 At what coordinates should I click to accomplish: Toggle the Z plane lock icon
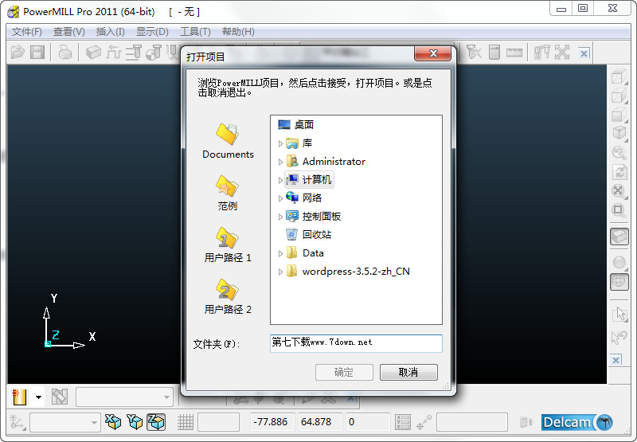coord(156,422)
